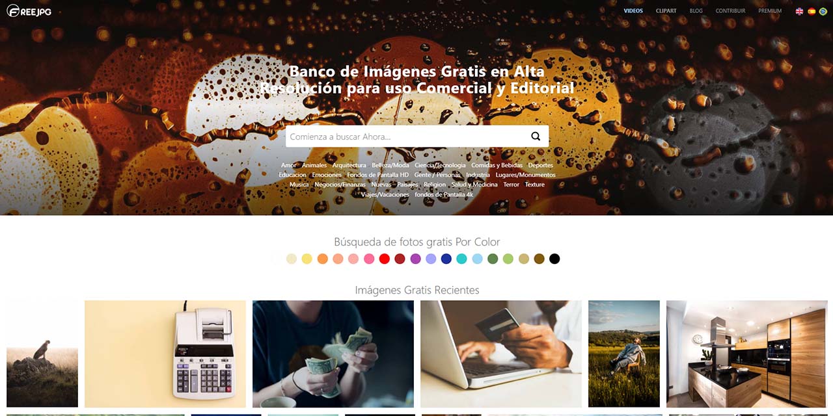Browse the Fondos de Pantalla HD category

point(378,175)
